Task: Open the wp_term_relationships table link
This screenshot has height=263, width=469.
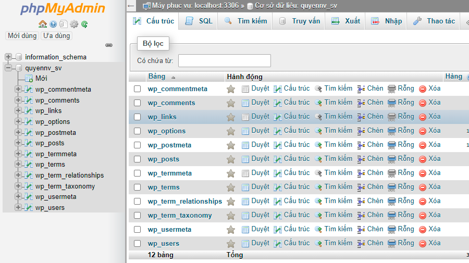Action: tap(184, 202)
